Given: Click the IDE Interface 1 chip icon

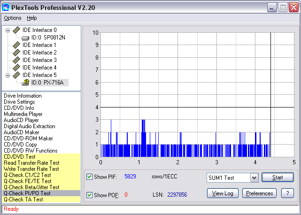Looking at the screenshot, I should click(x=16, y=45).
